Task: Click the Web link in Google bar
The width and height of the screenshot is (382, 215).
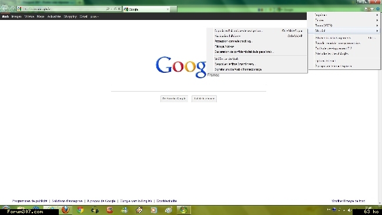Action: point(5,16)
